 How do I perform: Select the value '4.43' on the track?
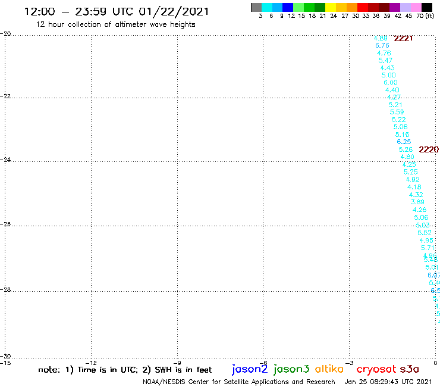[x=387, y=68]
